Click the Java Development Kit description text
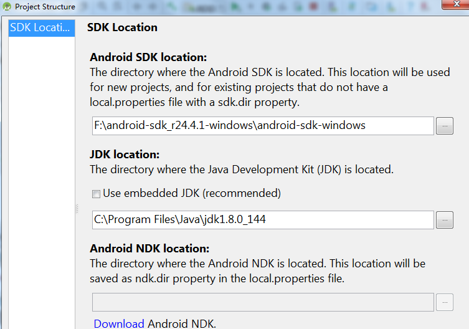 coord(242,169)
